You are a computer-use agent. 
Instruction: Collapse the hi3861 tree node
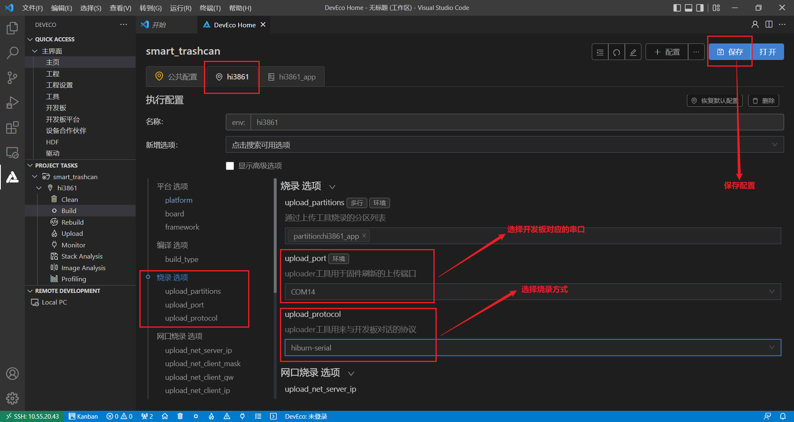(x=39, y=188)
